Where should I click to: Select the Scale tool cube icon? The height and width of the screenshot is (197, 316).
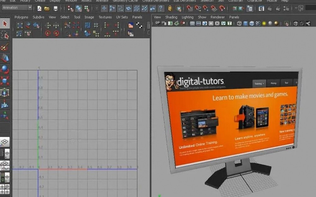click(x=5, y=81)
